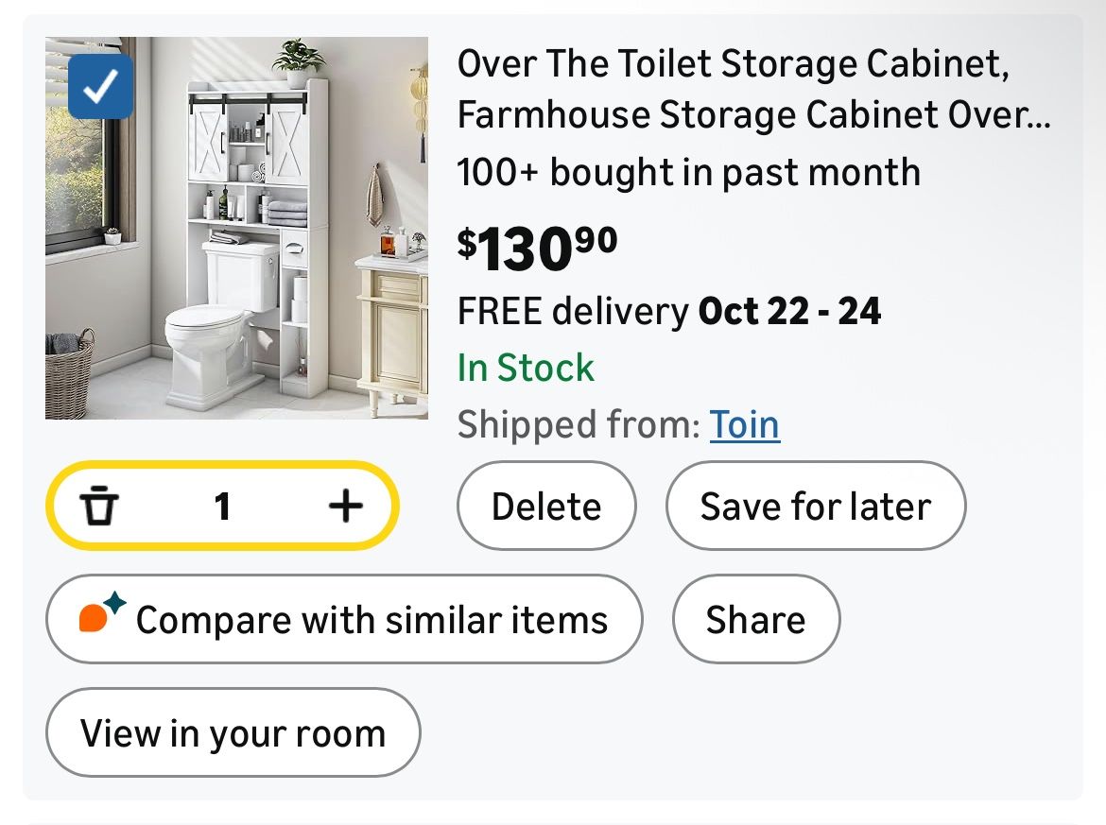Open View in your room

coord(233,732)
